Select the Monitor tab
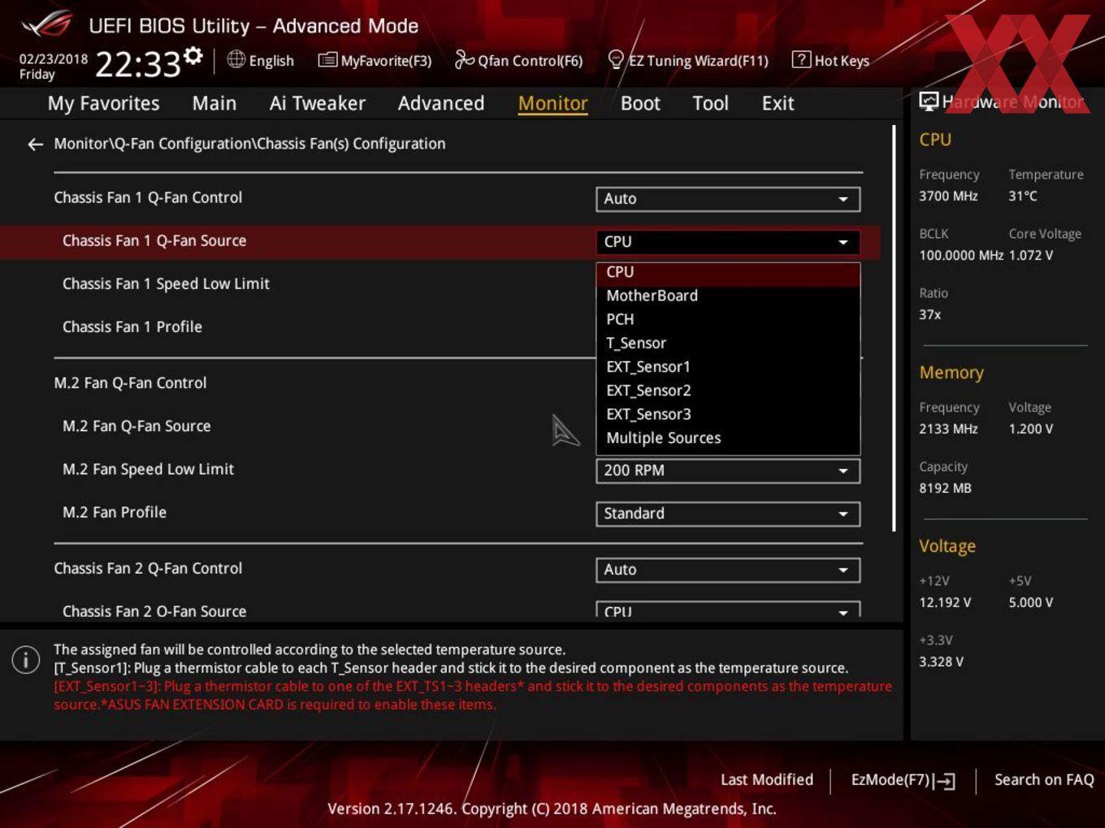The image size is (1105, 828). 552,103
